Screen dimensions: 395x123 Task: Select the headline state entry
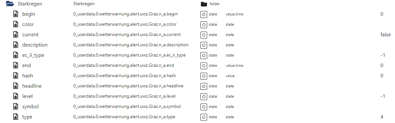[x=32, y=86]
